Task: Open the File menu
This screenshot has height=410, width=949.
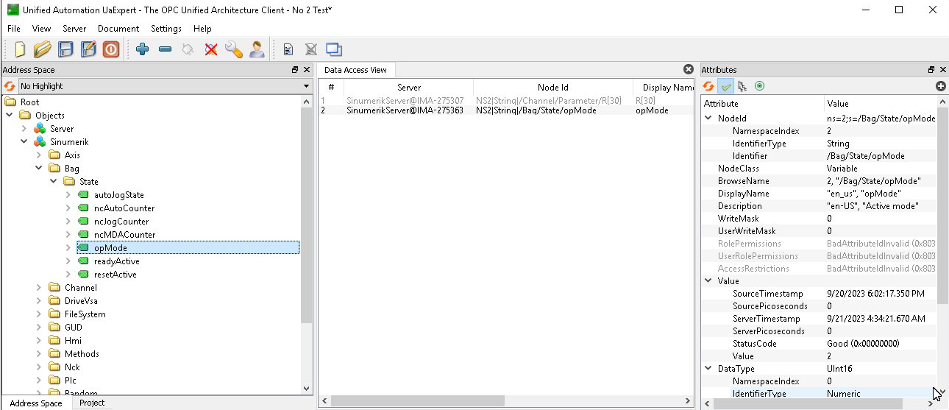Action: click(14, 29)
